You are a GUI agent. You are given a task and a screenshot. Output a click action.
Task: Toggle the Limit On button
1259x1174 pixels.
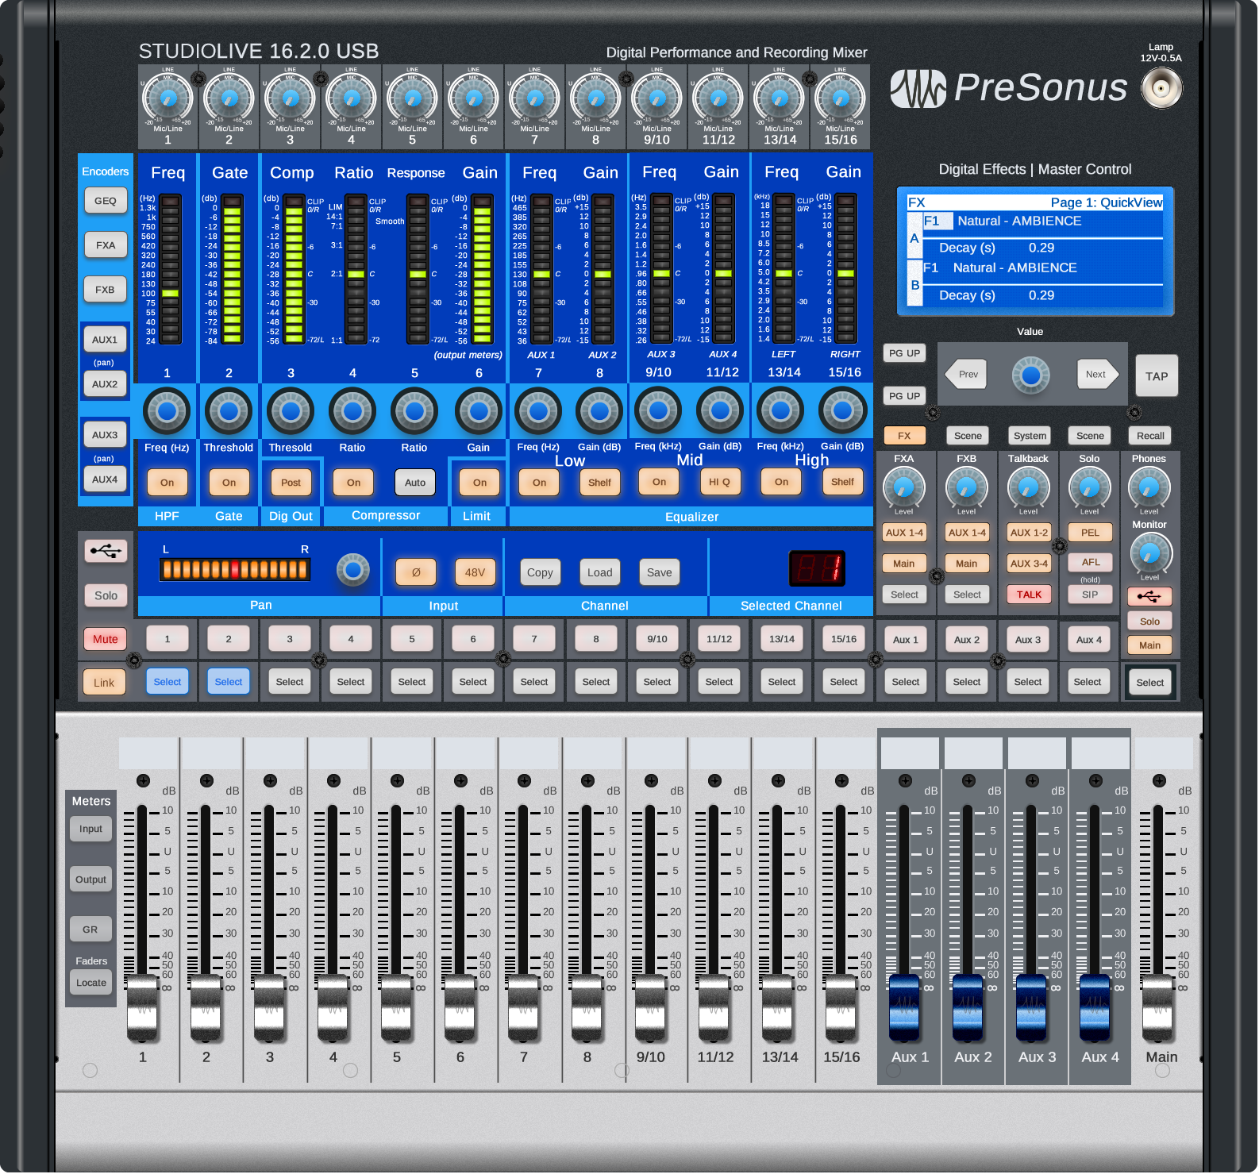tap(479, 482)
